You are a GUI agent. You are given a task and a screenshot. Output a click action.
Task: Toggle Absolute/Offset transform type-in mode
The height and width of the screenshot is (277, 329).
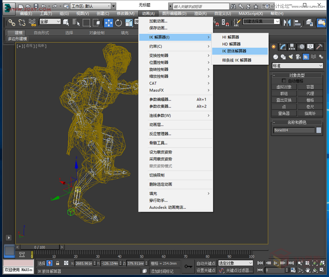pyautogui.click(x=66, y=263)
